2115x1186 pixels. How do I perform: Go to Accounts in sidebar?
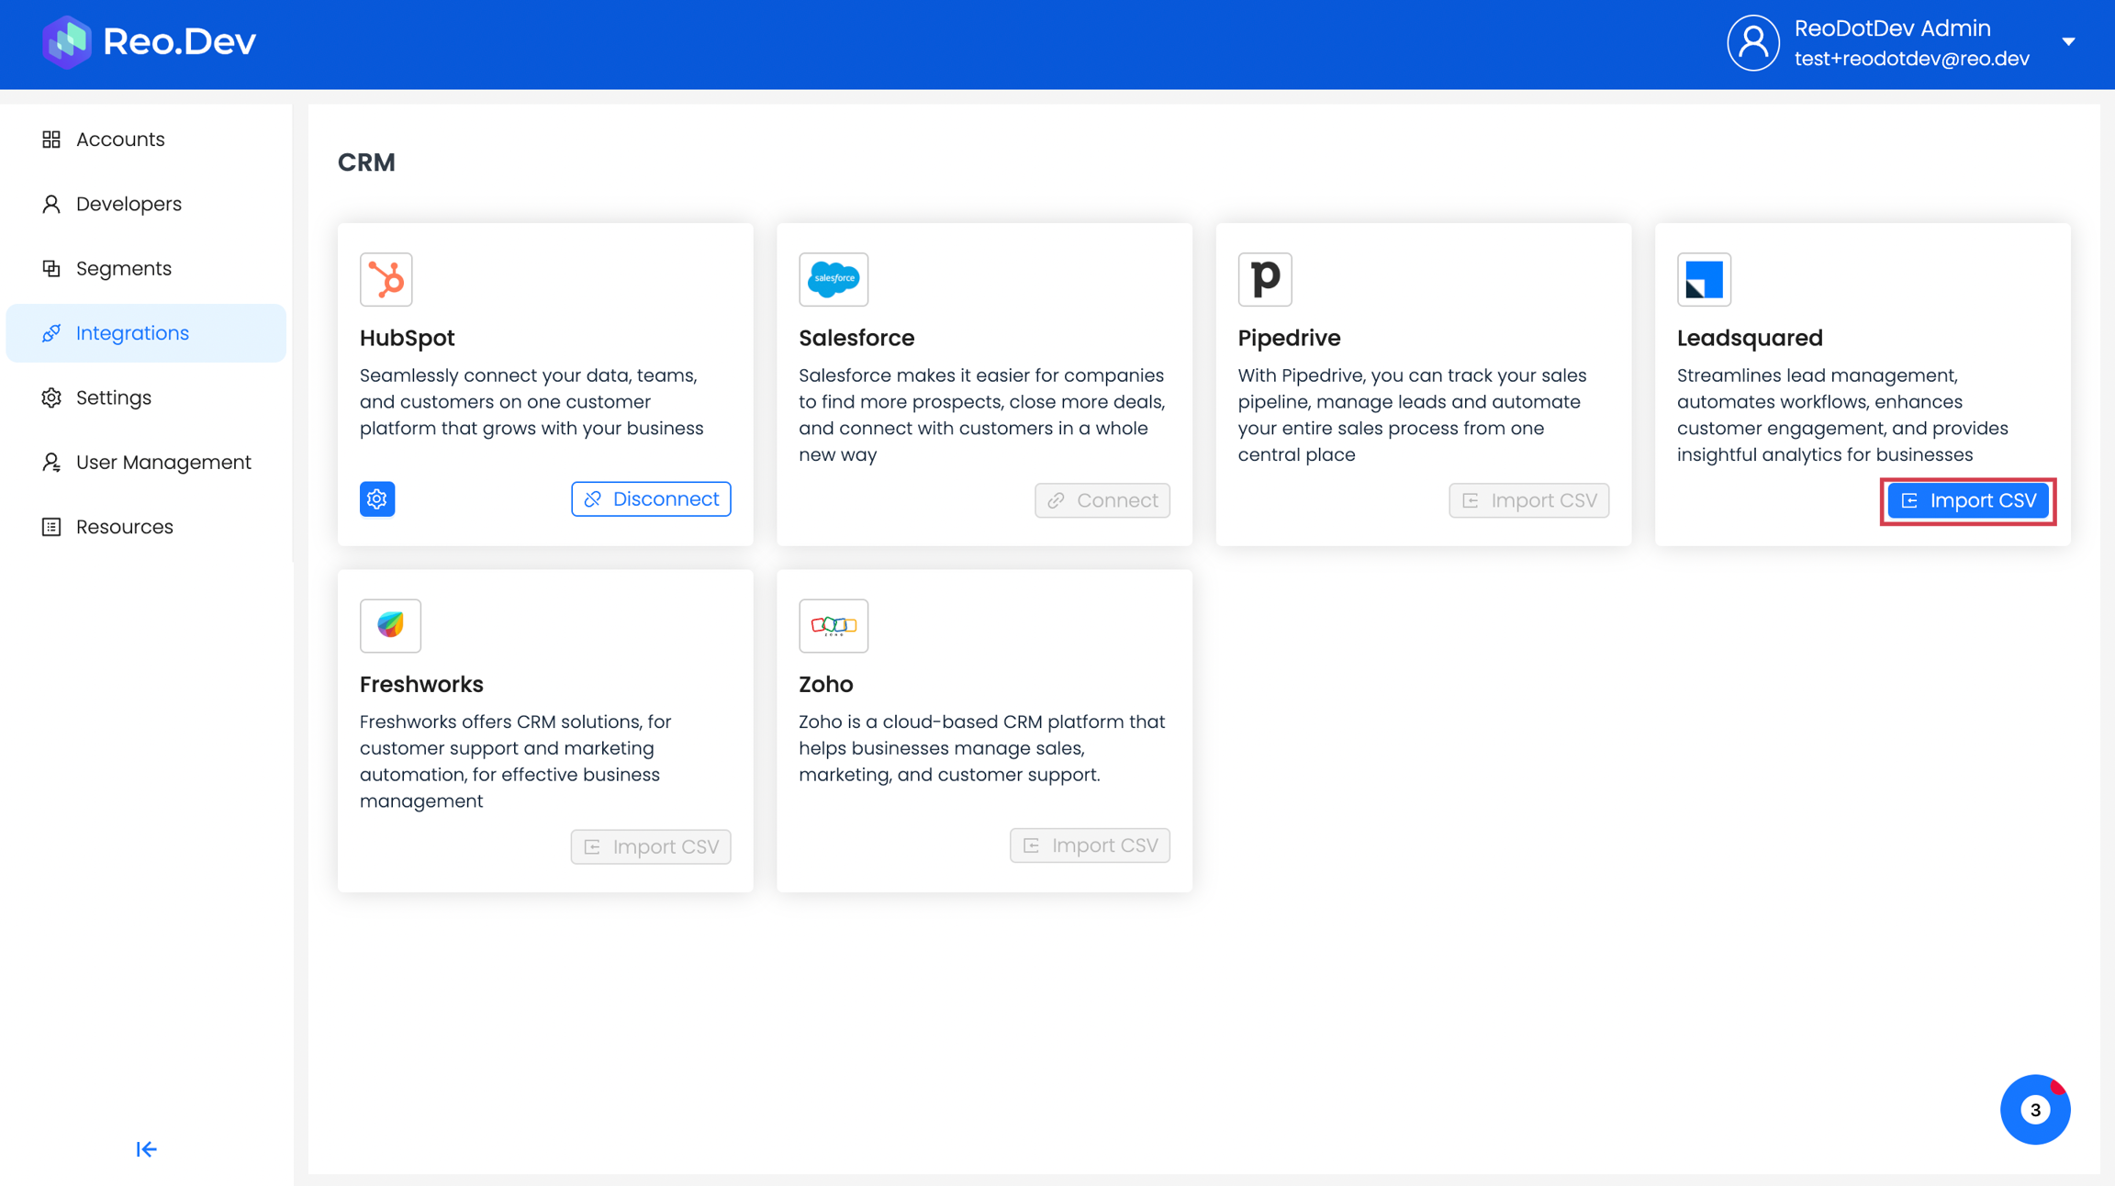pos(120,140)
